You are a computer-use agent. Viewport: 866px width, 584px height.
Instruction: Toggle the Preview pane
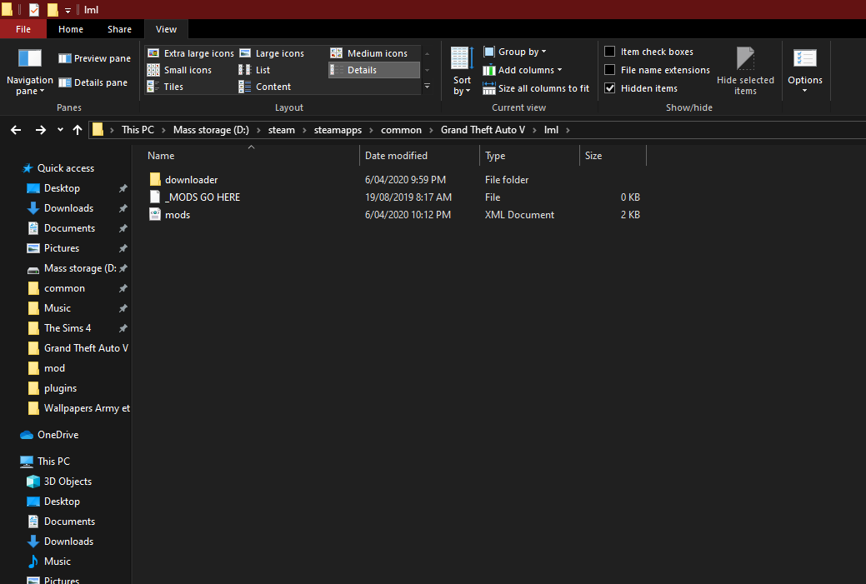(94, 58)
